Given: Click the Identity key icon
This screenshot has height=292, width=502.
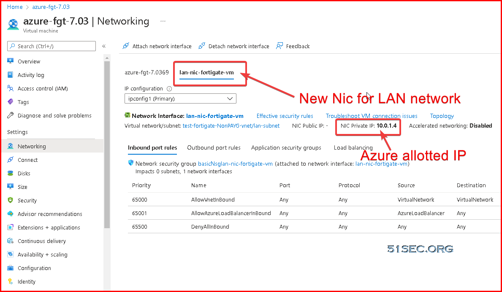Looking at the screenshot, I should (10, 281).
